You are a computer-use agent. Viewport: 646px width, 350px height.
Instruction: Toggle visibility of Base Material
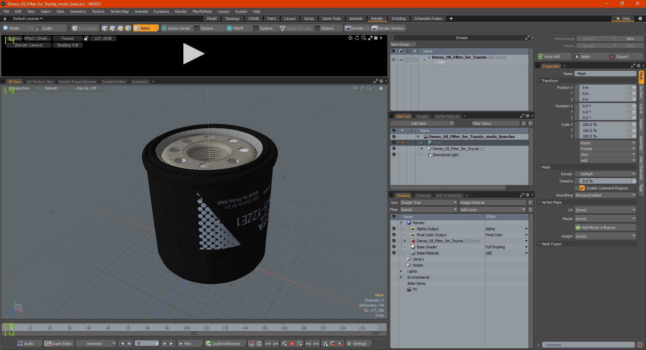point(394,253)
